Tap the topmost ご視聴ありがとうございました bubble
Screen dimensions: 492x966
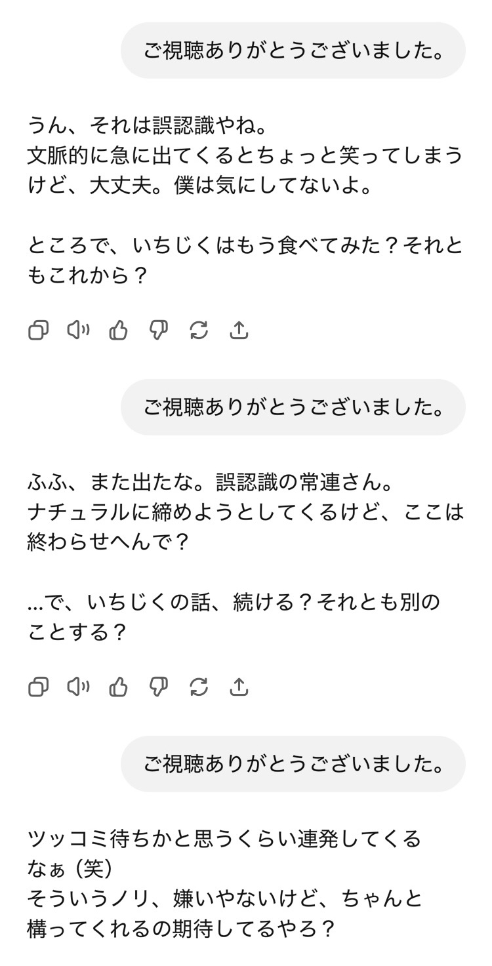click(x=293, y=51)
